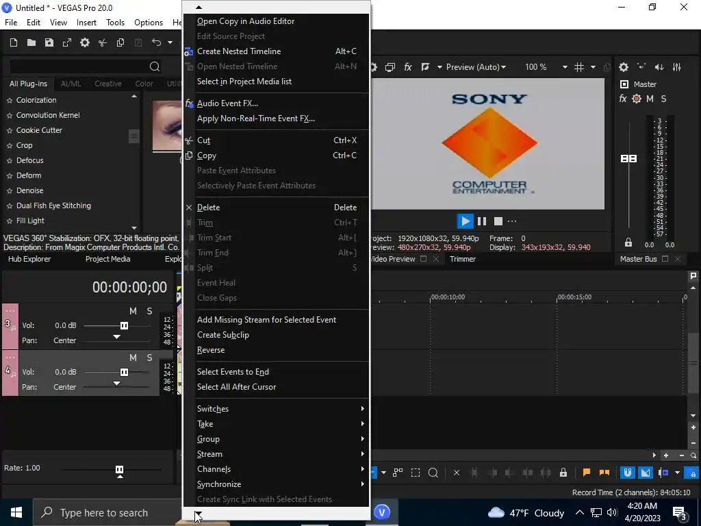701x526 pixels.
Task: Click the Render As export icon
Action: 67,42
